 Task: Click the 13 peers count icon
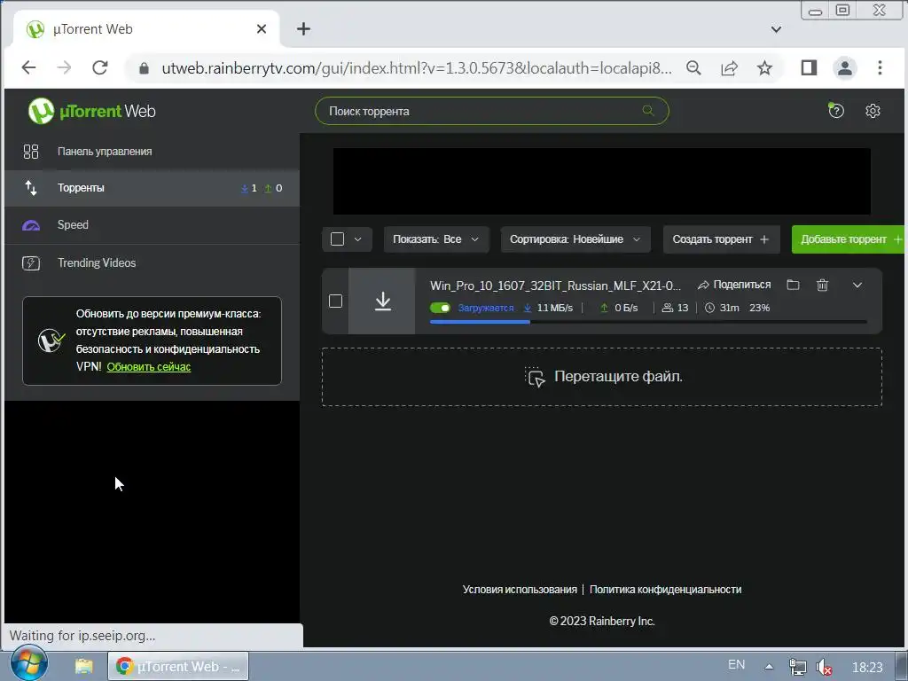point(668,308)
